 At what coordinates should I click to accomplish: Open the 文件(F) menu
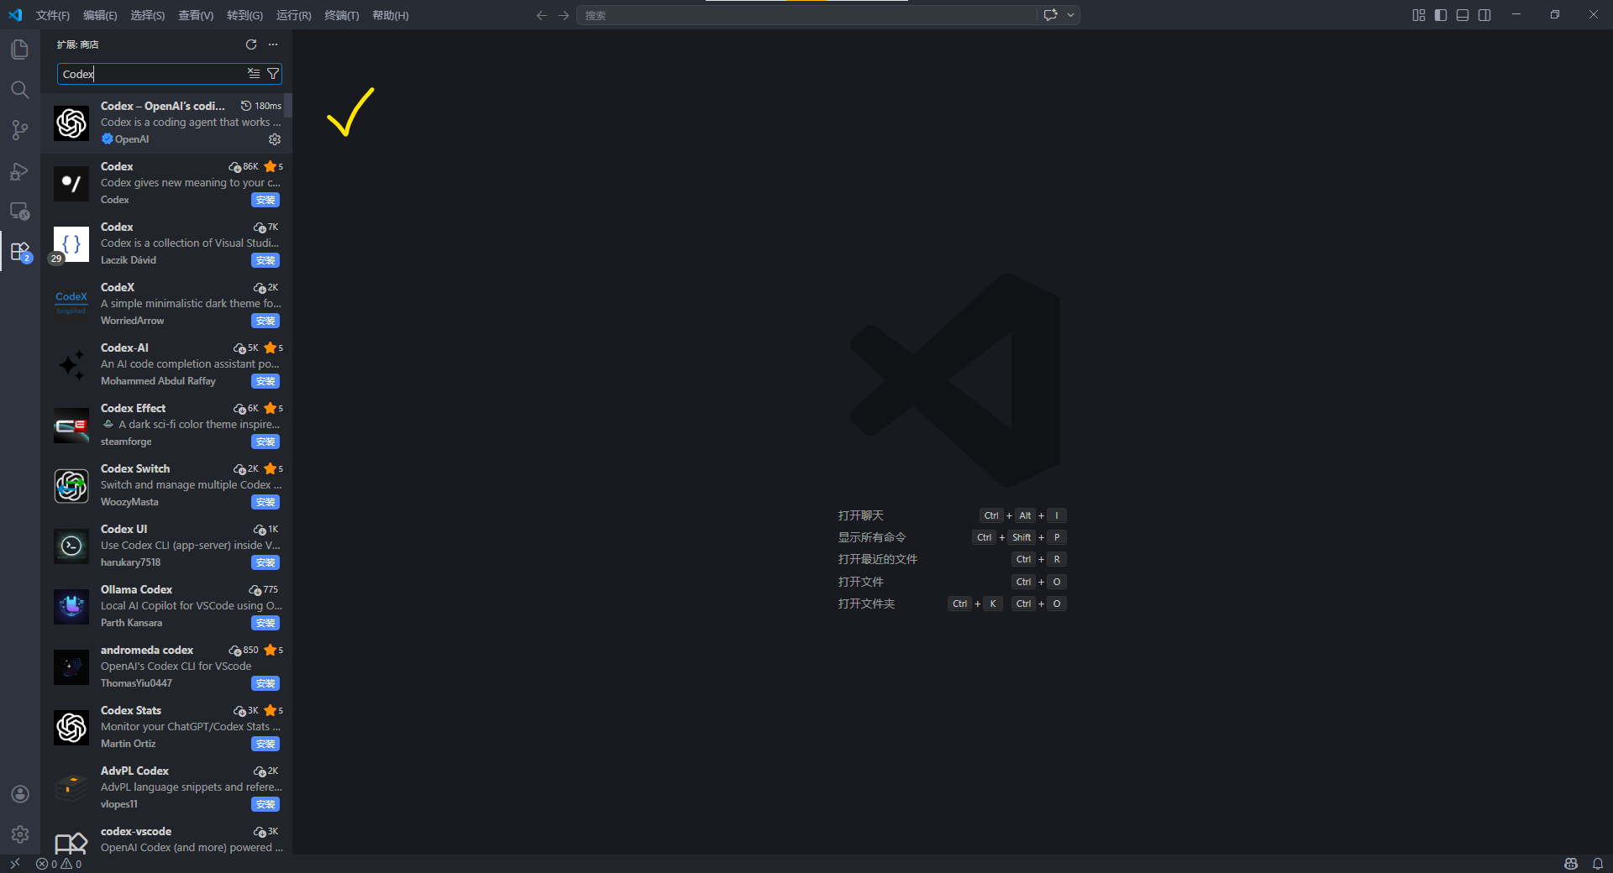pos(53,15)
